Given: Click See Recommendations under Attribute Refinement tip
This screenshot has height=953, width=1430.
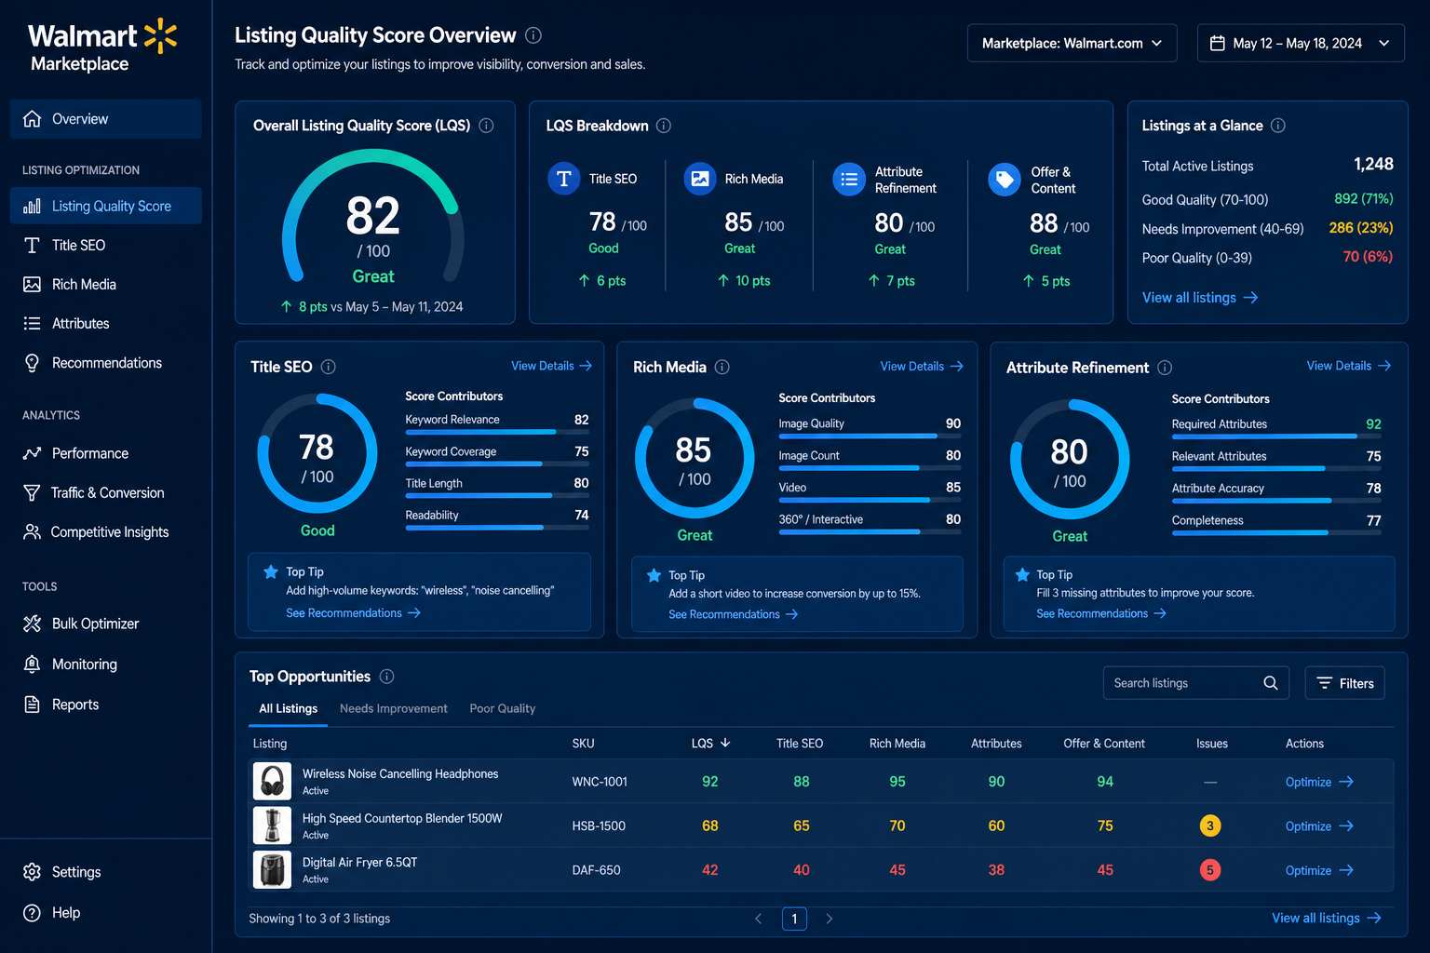Looking at the screenshot, I should [1101, 613].
